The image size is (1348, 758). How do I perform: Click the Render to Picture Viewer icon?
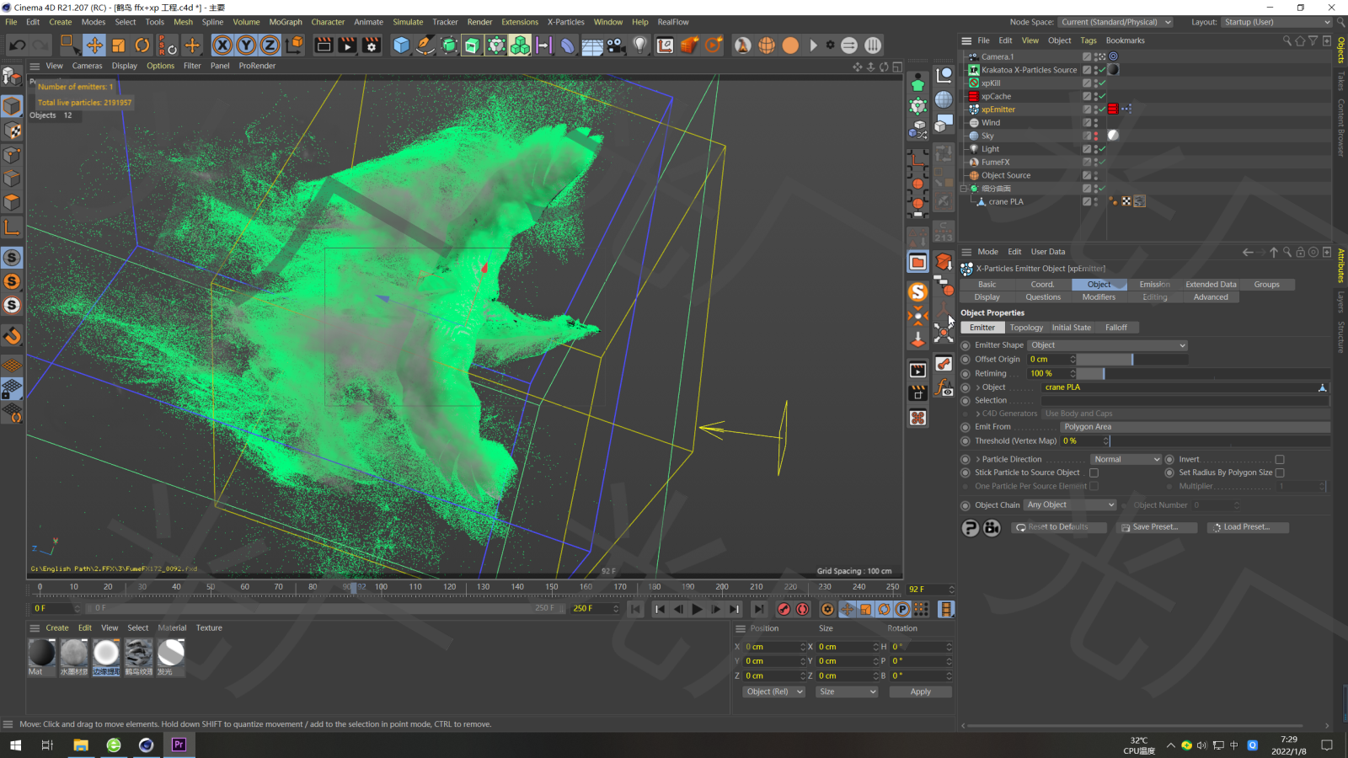(347, 45)
